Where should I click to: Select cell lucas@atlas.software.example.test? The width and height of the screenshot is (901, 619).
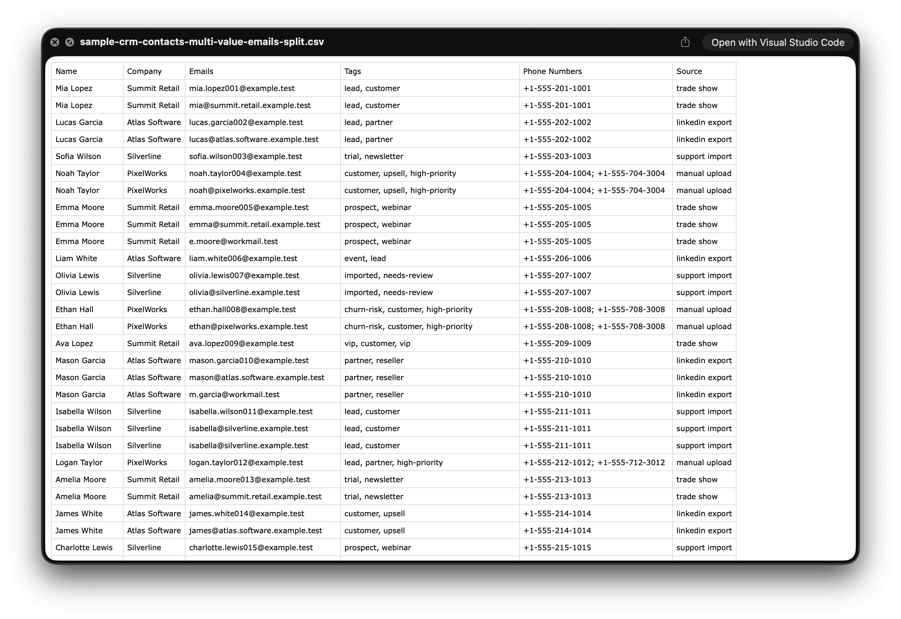coord(263,140)
